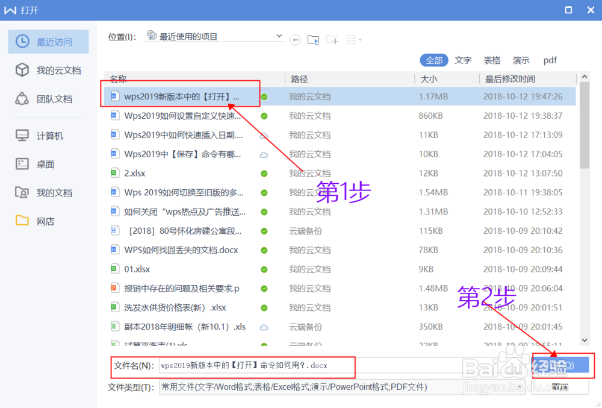The height and width of the screenshot is (408, 602).
Task: Select the 表格 filter tab
Action: 492,60
